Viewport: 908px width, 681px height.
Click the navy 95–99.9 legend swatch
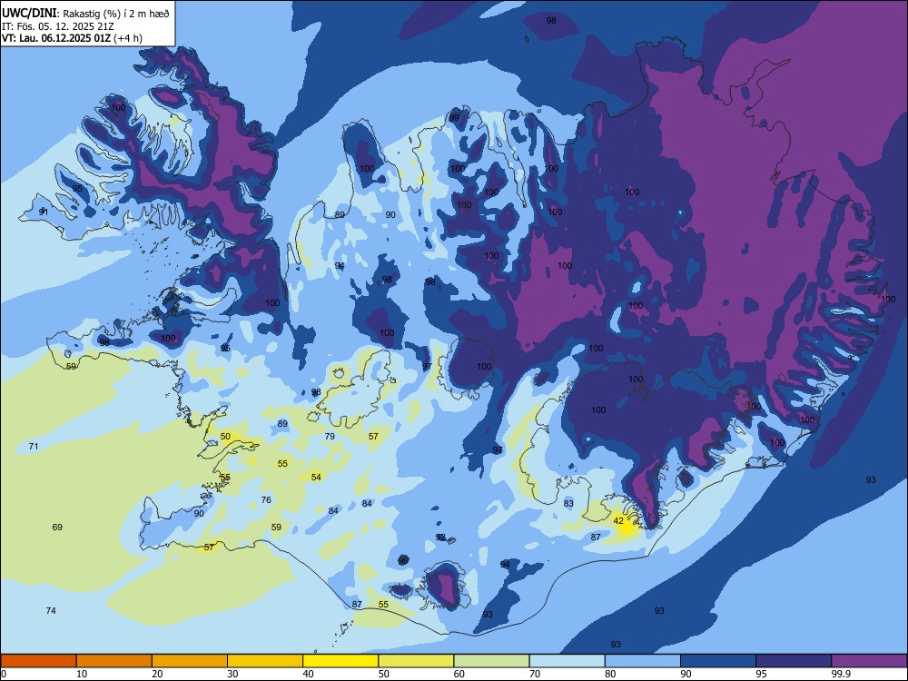pos(794,661)
